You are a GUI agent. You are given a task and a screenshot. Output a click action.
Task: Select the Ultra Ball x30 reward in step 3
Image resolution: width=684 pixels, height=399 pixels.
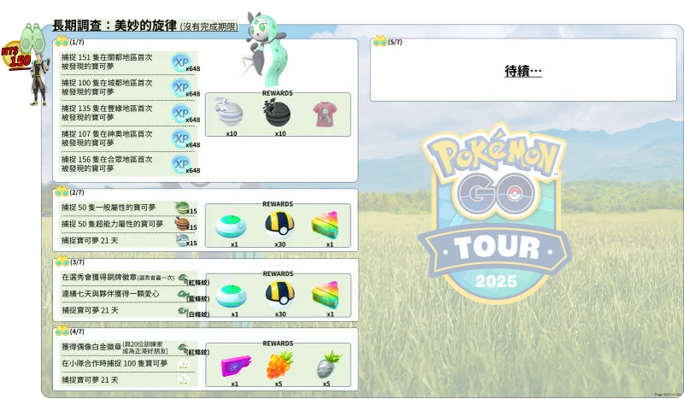280,295
